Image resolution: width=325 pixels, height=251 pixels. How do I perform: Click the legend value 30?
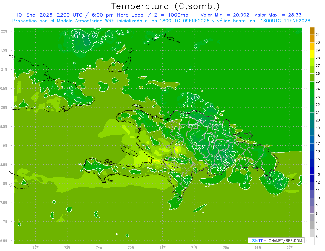tap(318, 43)
